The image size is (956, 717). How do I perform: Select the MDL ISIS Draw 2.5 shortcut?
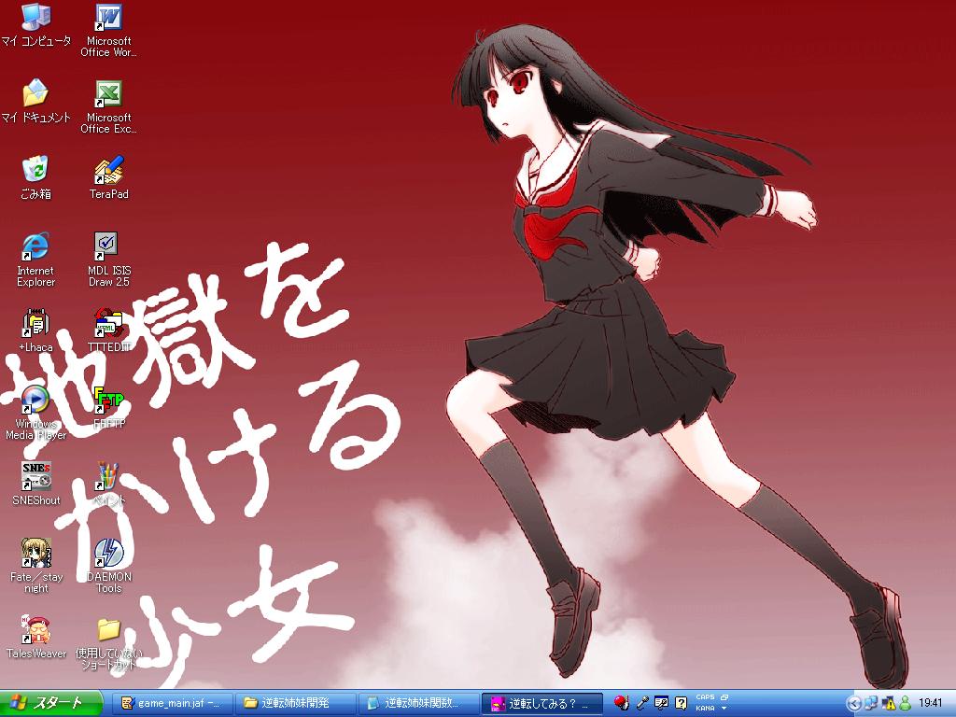pyautogui.click(x=108, y=260)
